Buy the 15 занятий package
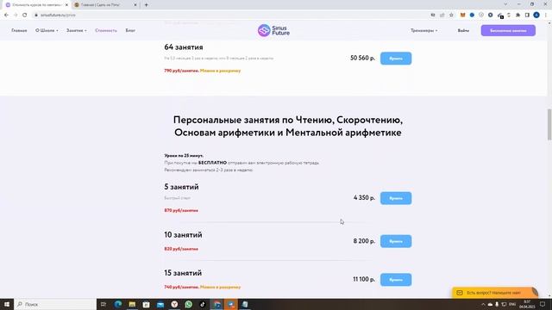Viewport: 552px width, 310px height. coord(396,280)
